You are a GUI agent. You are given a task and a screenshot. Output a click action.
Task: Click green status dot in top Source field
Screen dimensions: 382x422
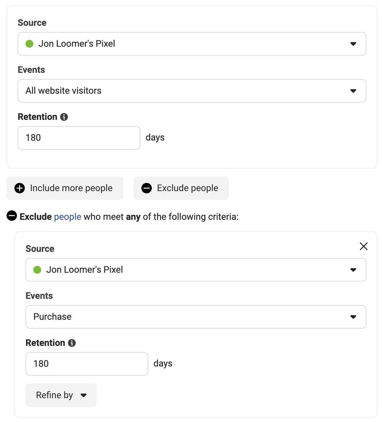coord(29,44)
